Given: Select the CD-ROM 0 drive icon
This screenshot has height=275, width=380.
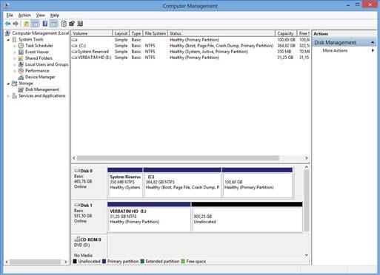Looking at the screenshot, I should [x=77, y=239].
